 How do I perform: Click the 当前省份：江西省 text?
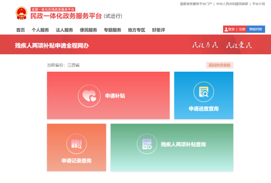click(63, 65)
